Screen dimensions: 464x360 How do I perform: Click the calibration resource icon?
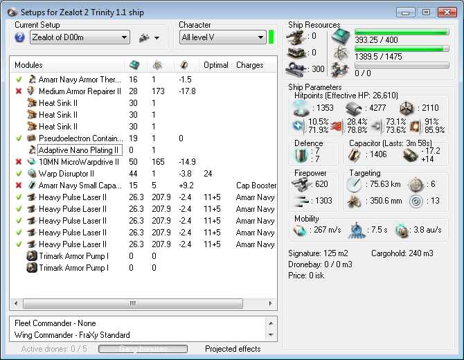pyautogui.click(x=296, y=69)
